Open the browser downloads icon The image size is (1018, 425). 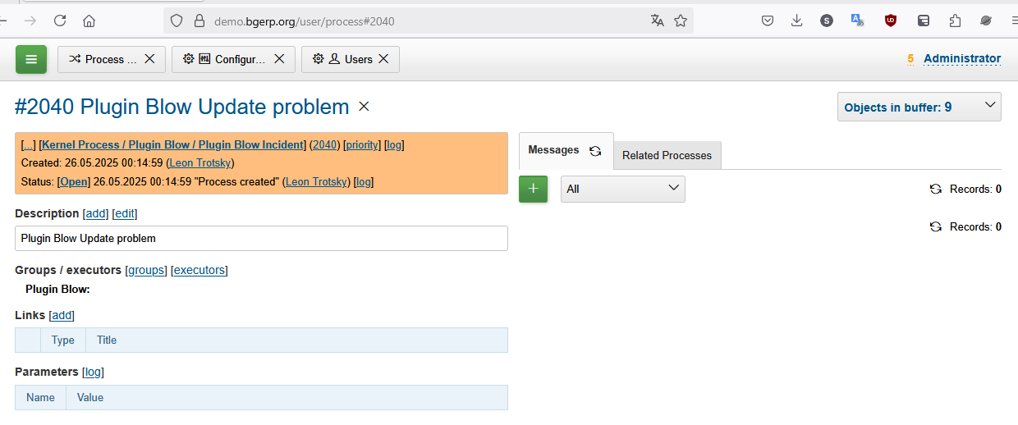[x=796, y=21]
